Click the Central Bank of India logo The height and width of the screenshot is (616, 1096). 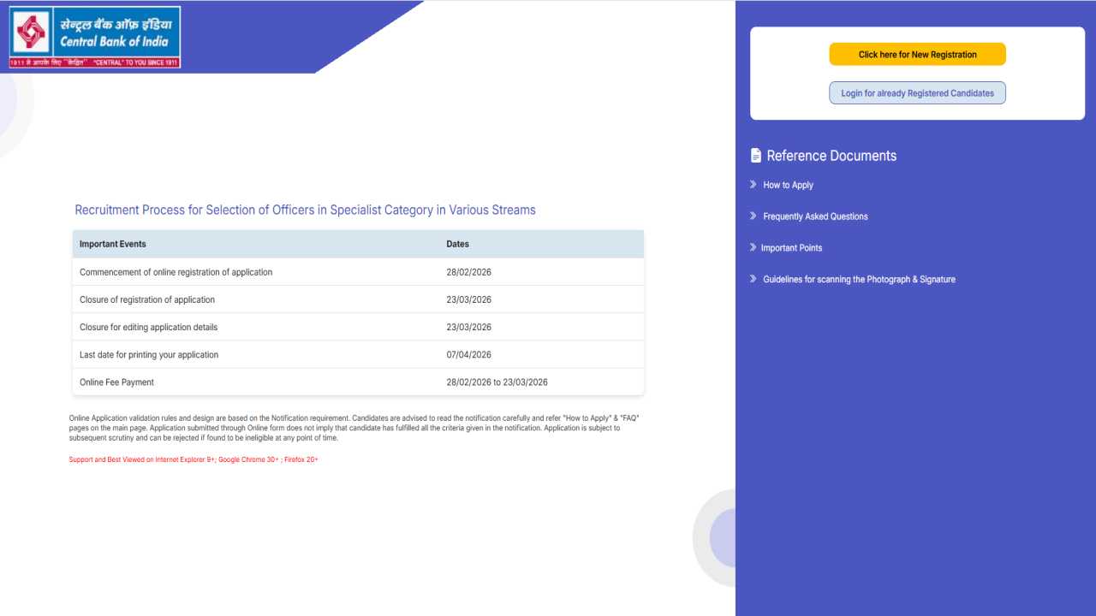point(94,36)
